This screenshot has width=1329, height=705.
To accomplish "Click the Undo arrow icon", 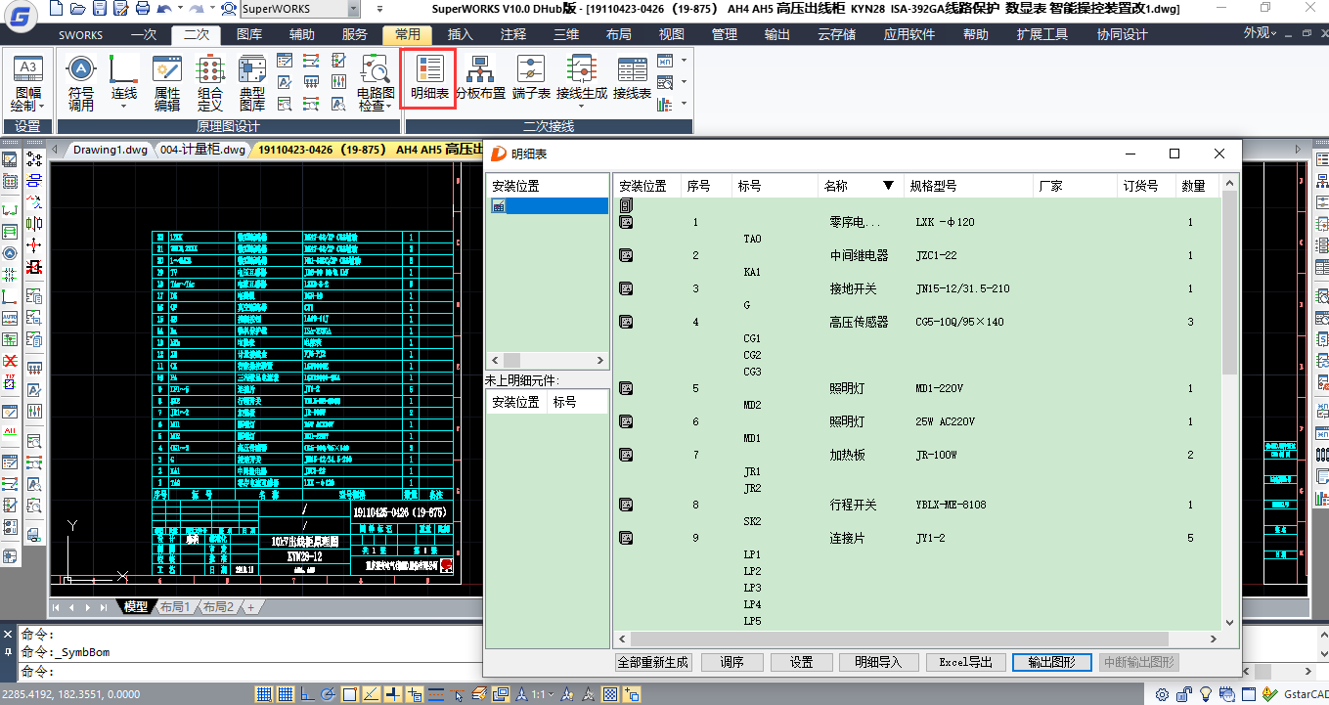I will point(163,9).
